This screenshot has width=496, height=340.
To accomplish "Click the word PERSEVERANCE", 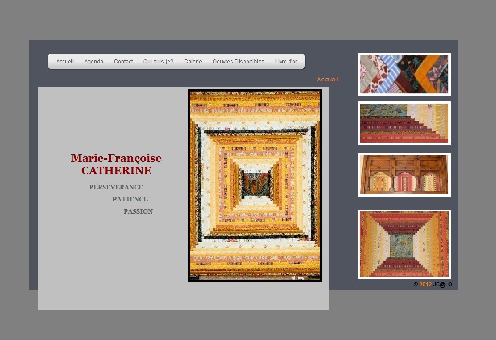I will point(116,187).
